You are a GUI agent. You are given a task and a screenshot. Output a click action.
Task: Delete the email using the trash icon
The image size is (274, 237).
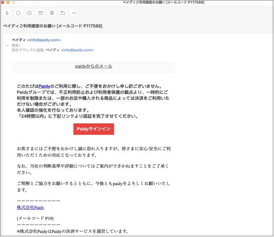[x=52, y=13]
